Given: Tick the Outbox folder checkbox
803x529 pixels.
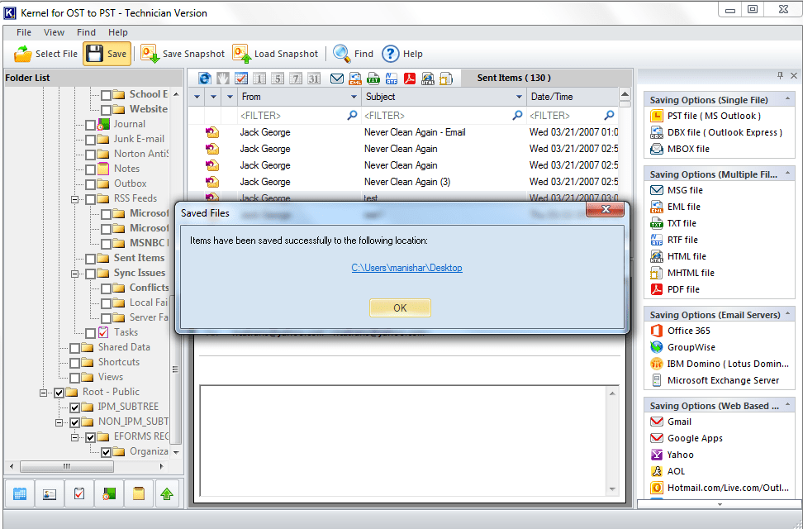Looking at the screenshot, I should 90,184.
